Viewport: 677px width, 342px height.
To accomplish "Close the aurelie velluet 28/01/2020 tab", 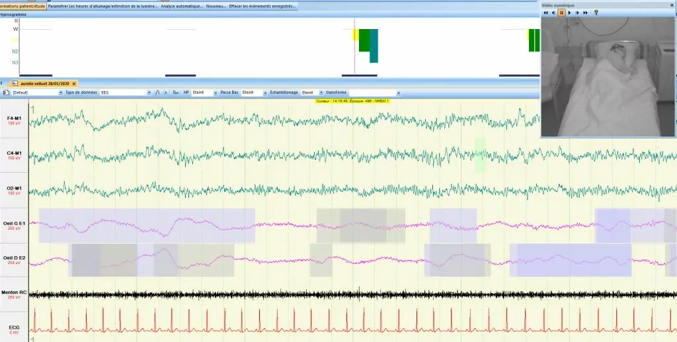I will tap(75, 84).
